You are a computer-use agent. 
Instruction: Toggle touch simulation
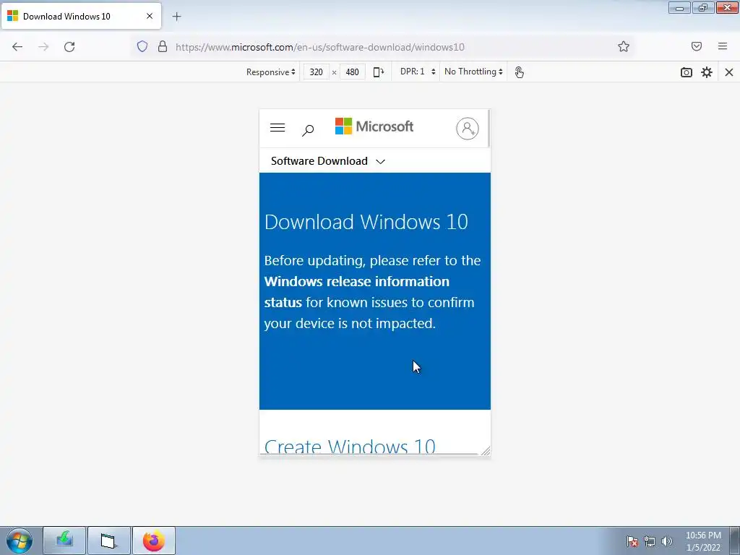tap(519, 72)
